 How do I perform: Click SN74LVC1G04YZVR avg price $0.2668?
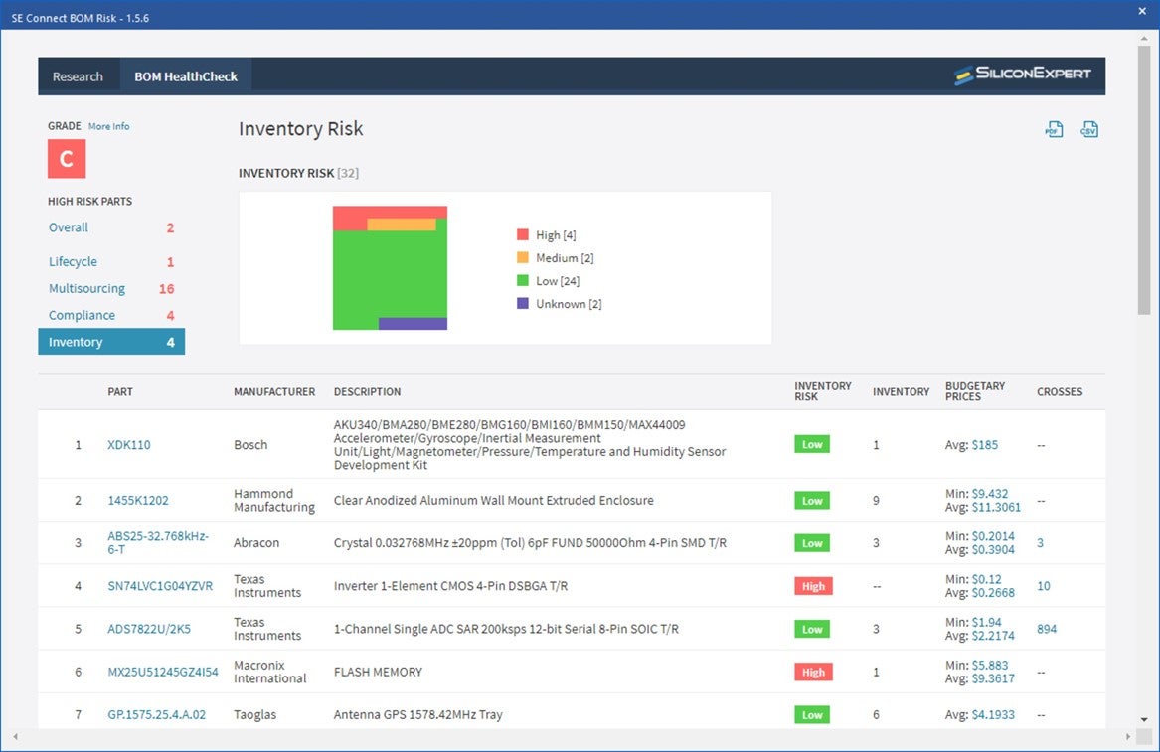pyautogui.click(x=993, y=592)
